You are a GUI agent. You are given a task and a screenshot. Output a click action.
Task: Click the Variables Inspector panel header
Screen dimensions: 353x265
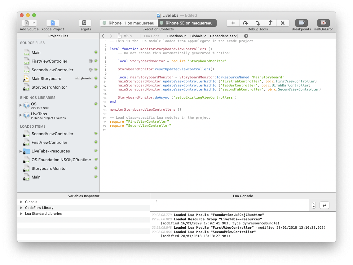click(x=84, y=196)
